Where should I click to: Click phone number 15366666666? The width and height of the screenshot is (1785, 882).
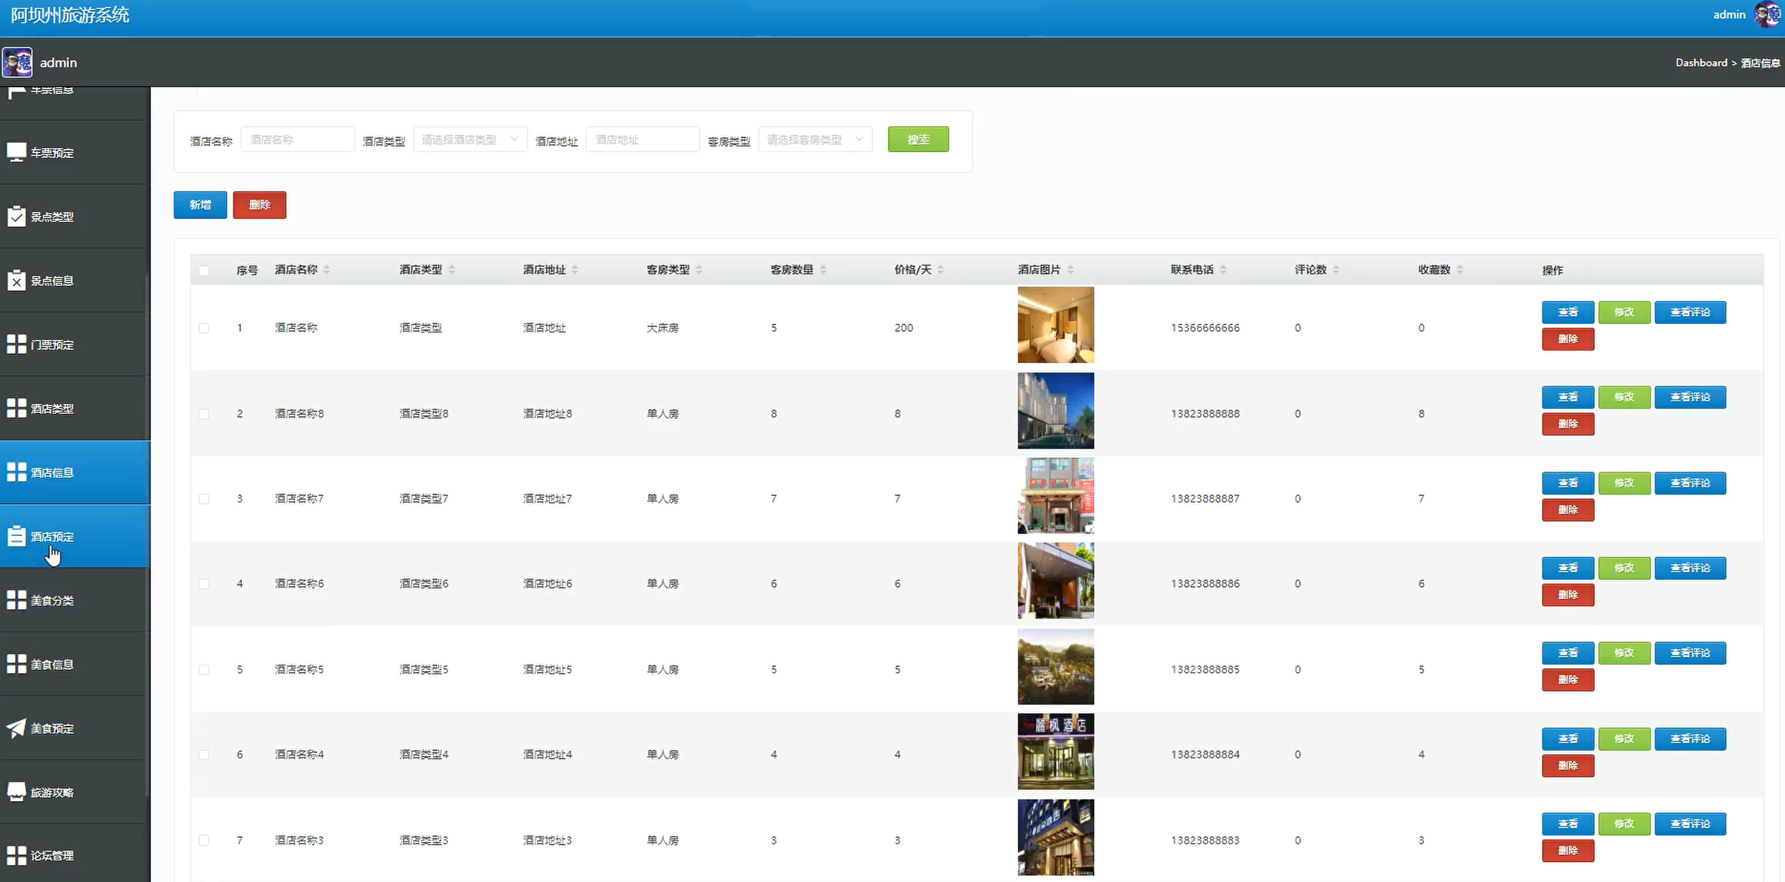[1205, 328]
